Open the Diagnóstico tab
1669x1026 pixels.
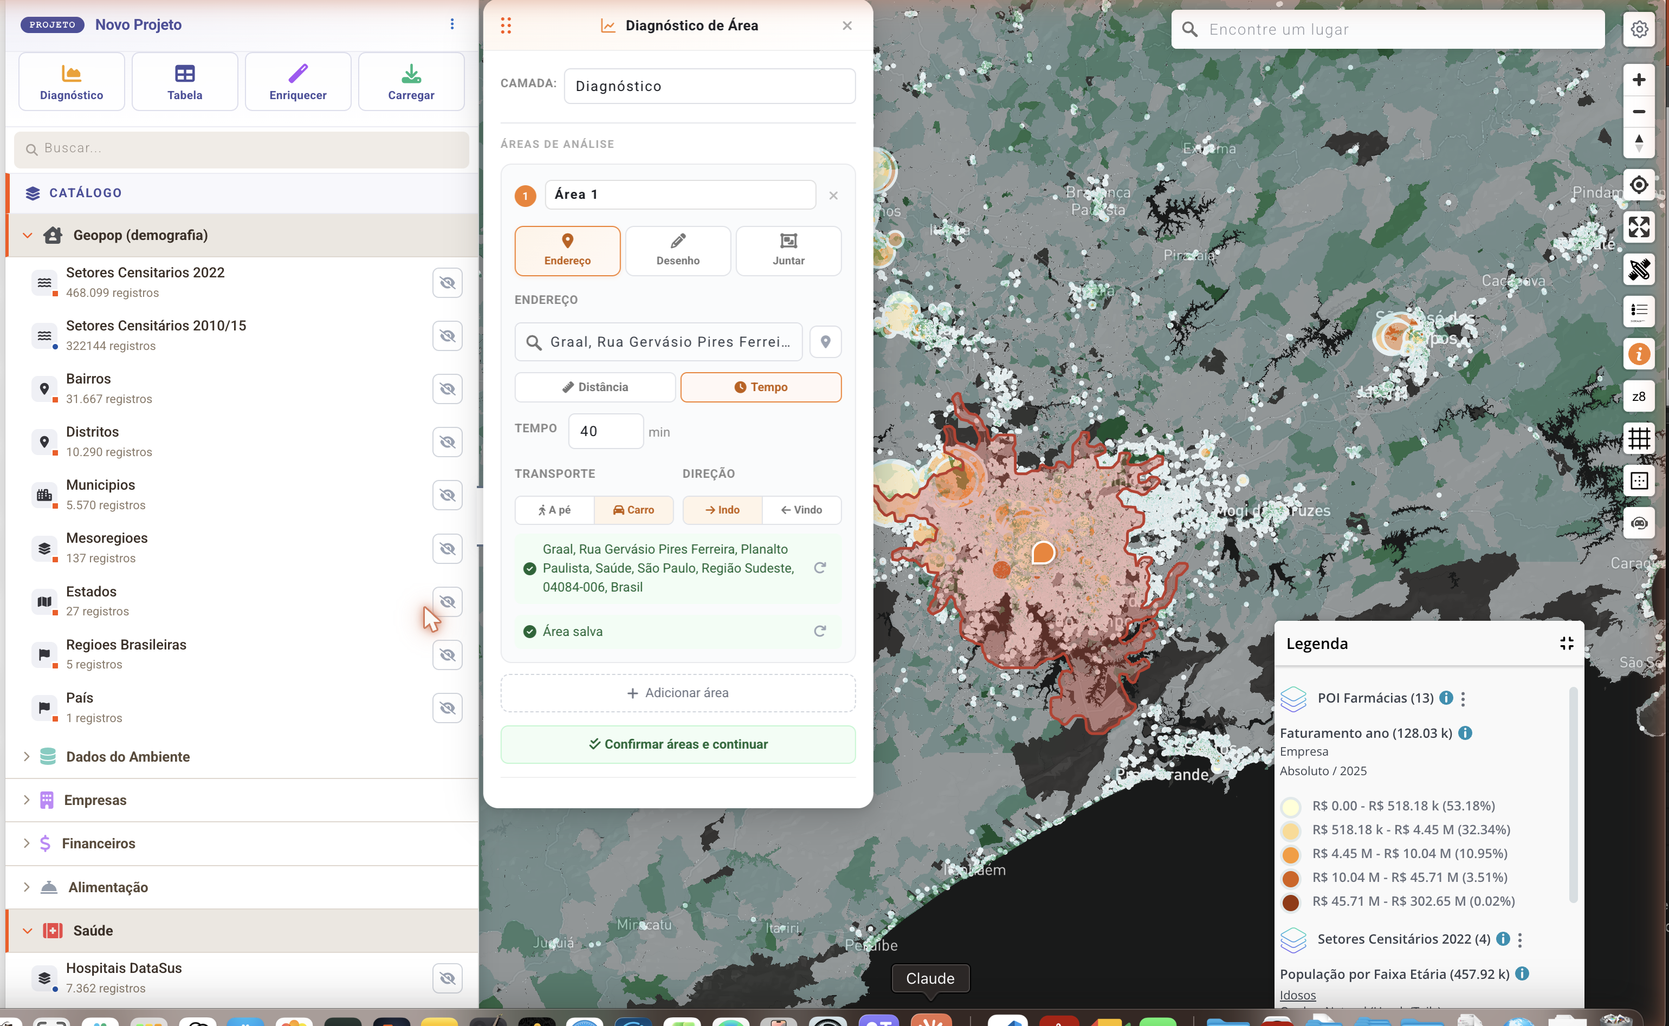point(72,81)
